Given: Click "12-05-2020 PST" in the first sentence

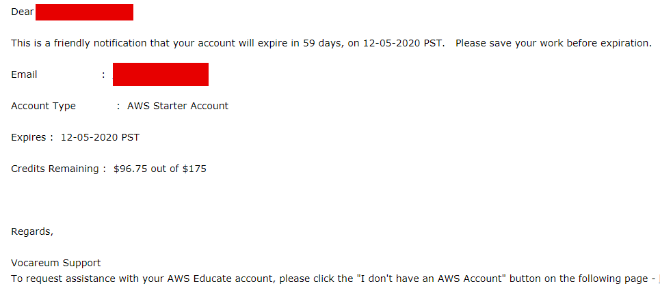Looking at the screenshot, I should tap(406, 44).
